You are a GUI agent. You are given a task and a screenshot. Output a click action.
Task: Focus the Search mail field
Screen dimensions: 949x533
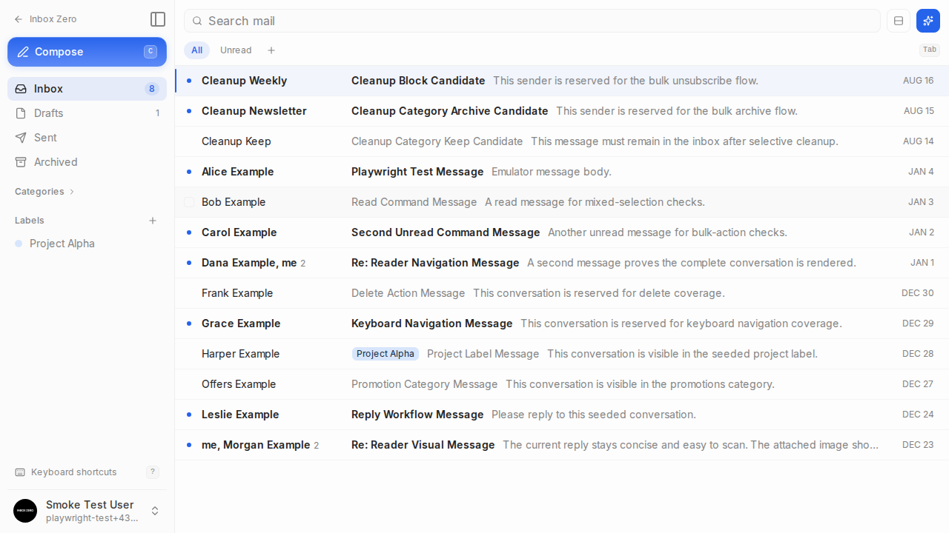tap(532, 21)
